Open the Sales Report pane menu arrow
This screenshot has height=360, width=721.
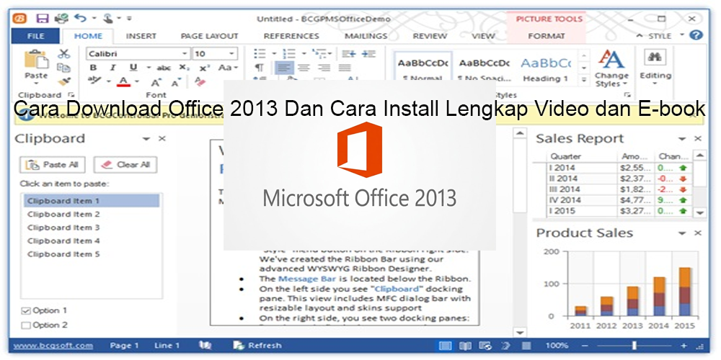682,139
